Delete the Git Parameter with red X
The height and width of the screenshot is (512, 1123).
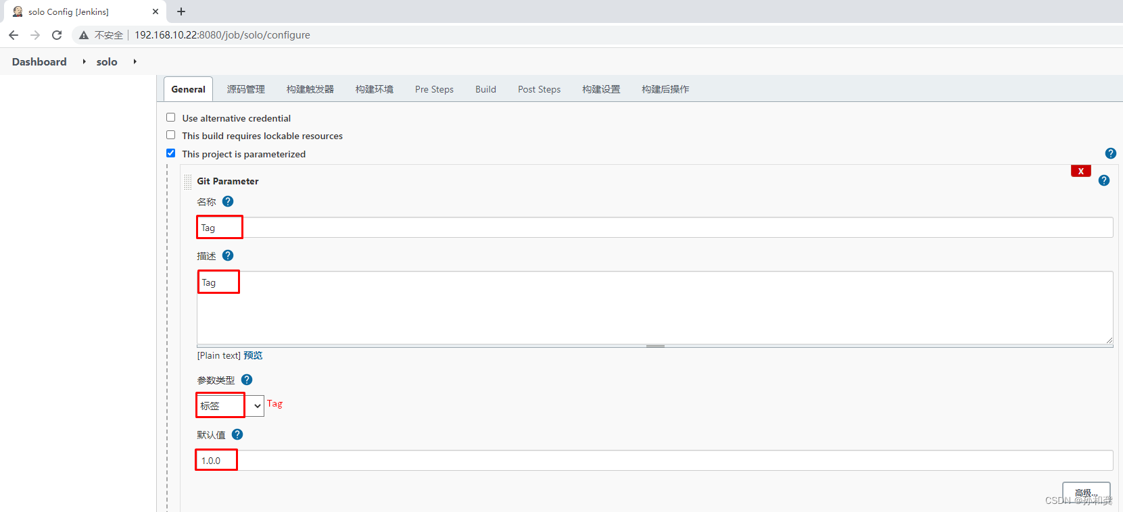[1081, 171]
